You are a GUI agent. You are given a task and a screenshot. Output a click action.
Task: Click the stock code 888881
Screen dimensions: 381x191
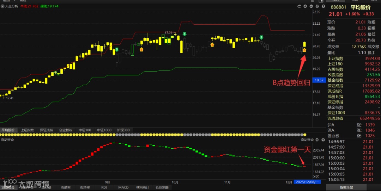(338, 7)
